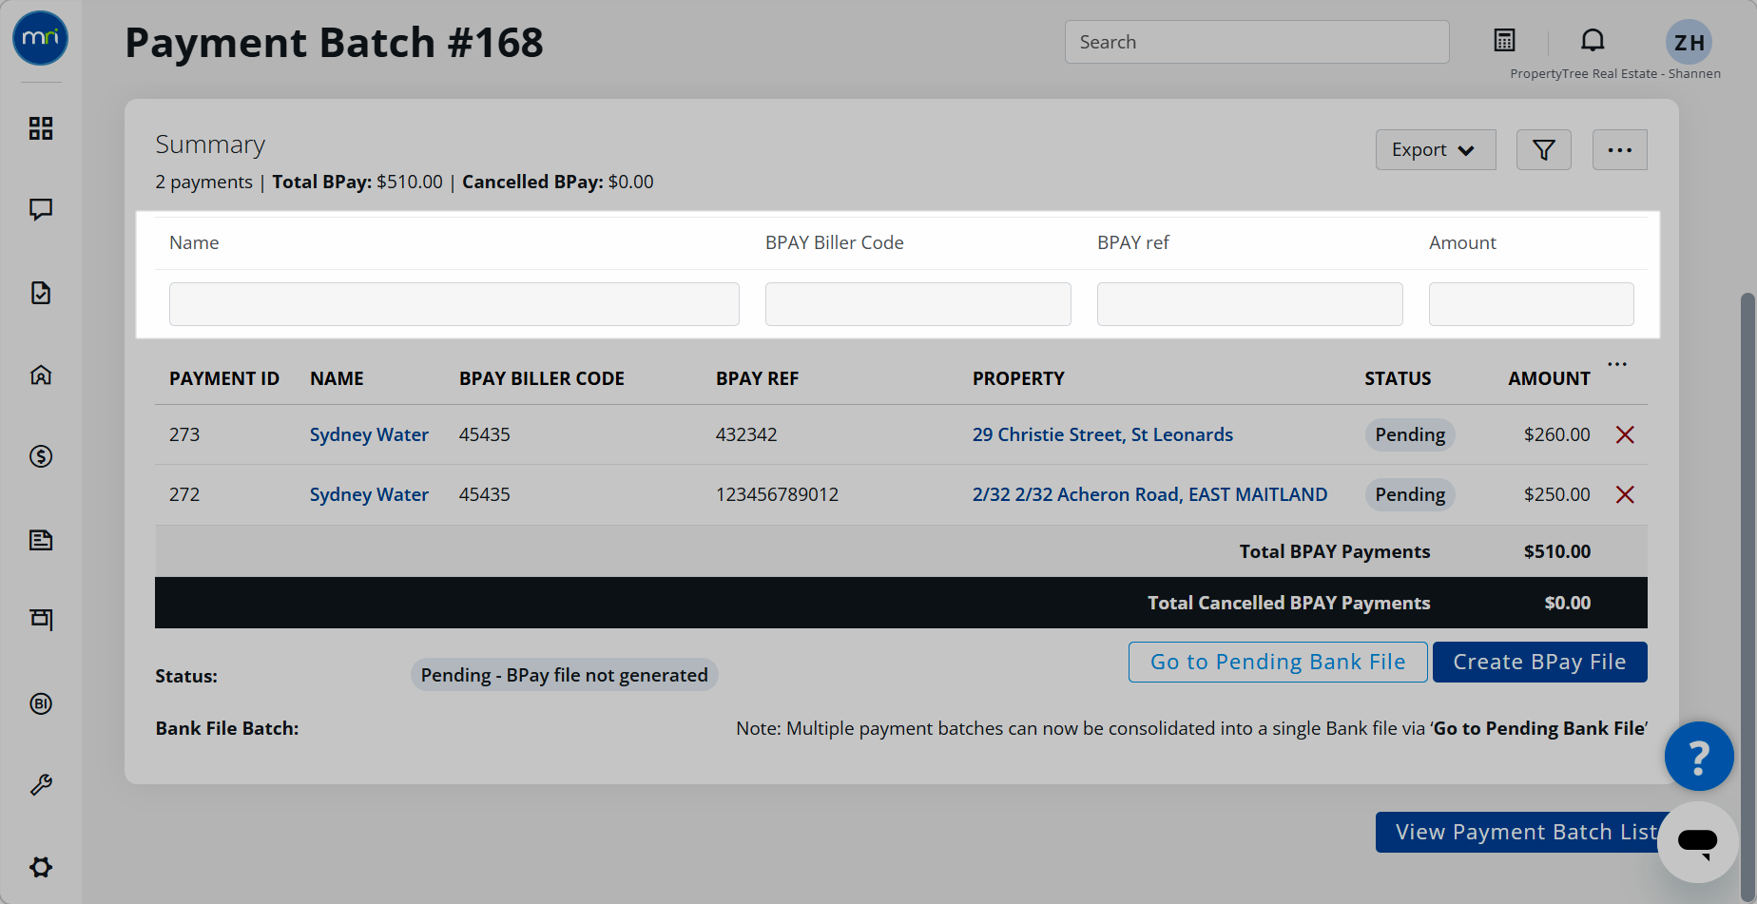Open table column options ellipsis above Amount

[x=1617, y=364]
